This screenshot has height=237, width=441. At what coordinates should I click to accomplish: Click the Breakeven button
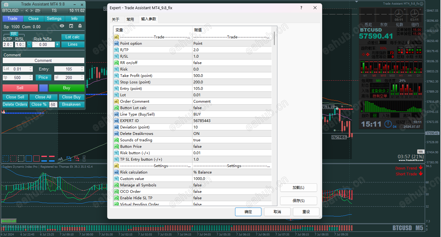(71, 105)
